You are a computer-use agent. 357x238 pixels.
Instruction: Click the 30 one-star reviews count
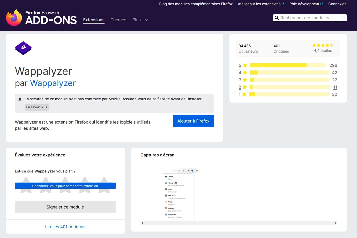[x=334, y=94]
